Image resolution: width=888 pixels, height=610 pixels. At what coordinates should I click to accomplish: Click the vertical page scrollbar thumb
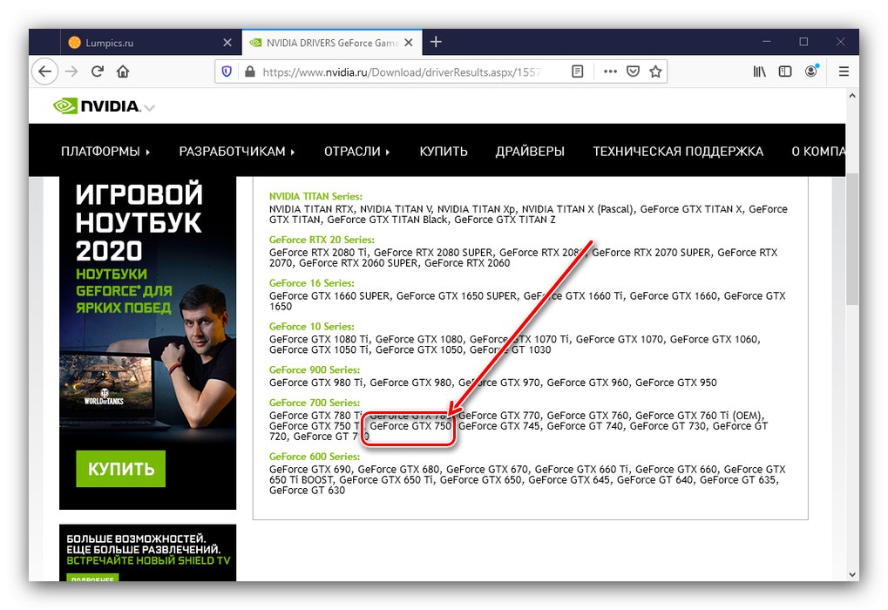[852, 239]
